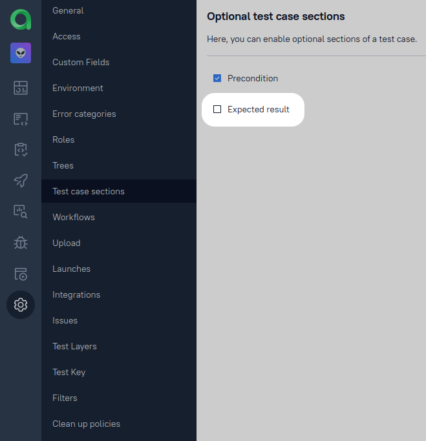Open the alien project avatar icon
This screenshot has width=426, height=441.
click(x=21, y=53)
